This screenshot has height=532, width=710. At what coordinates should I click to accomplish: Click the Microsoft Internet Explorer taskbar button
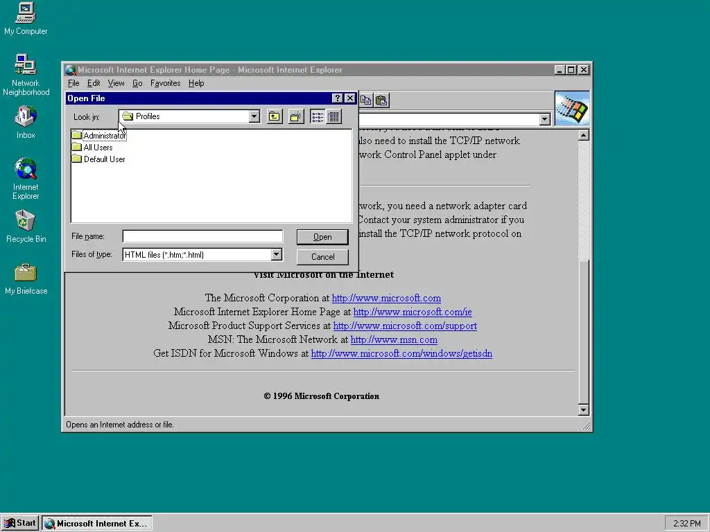pos(97,524)
